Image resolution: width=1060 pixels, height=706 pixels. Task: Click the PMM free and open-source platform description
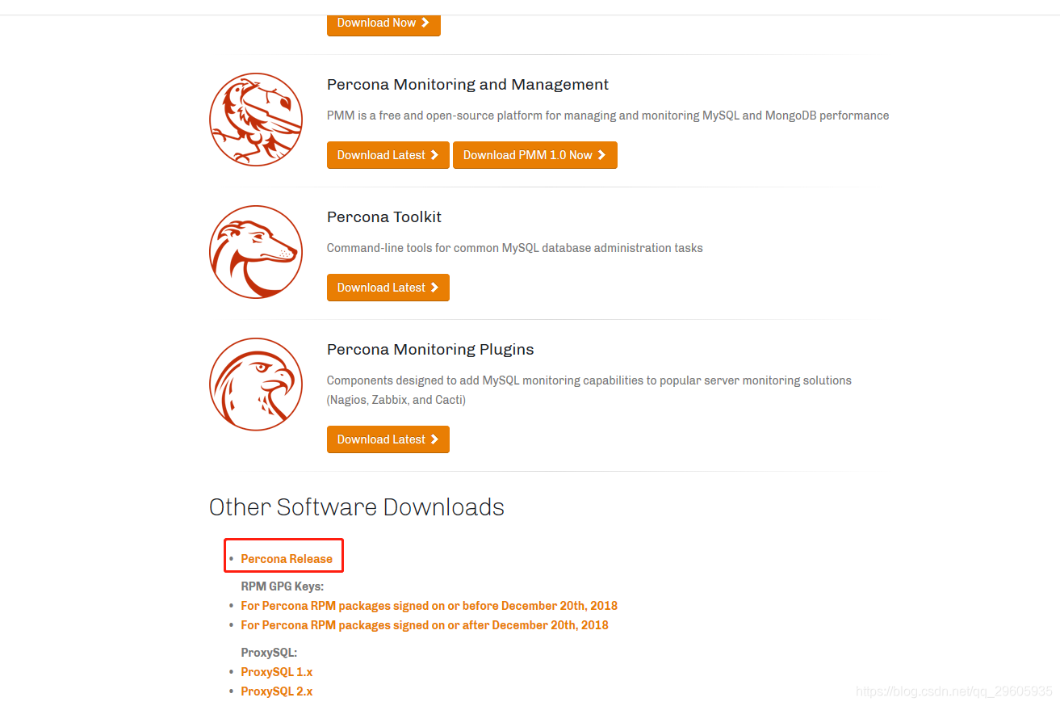point(608,116)
